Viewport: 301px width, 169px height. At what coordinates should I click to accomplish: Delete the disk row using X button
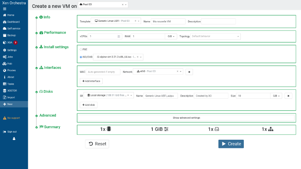[288, 96]
